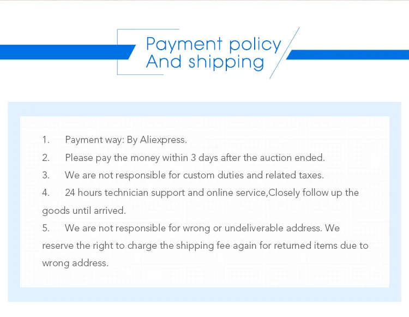Click "24 hours technician support" line
This screenshot has width=409, height=317.
point(212,193)
